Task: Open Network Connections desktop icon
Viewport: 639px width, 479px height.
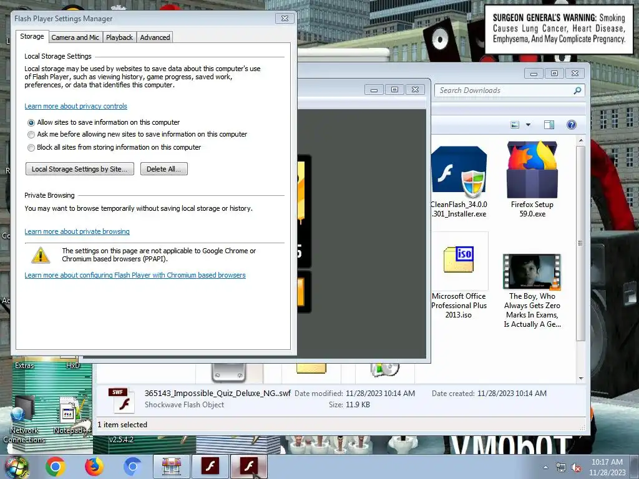Action: tap(24, 420)
